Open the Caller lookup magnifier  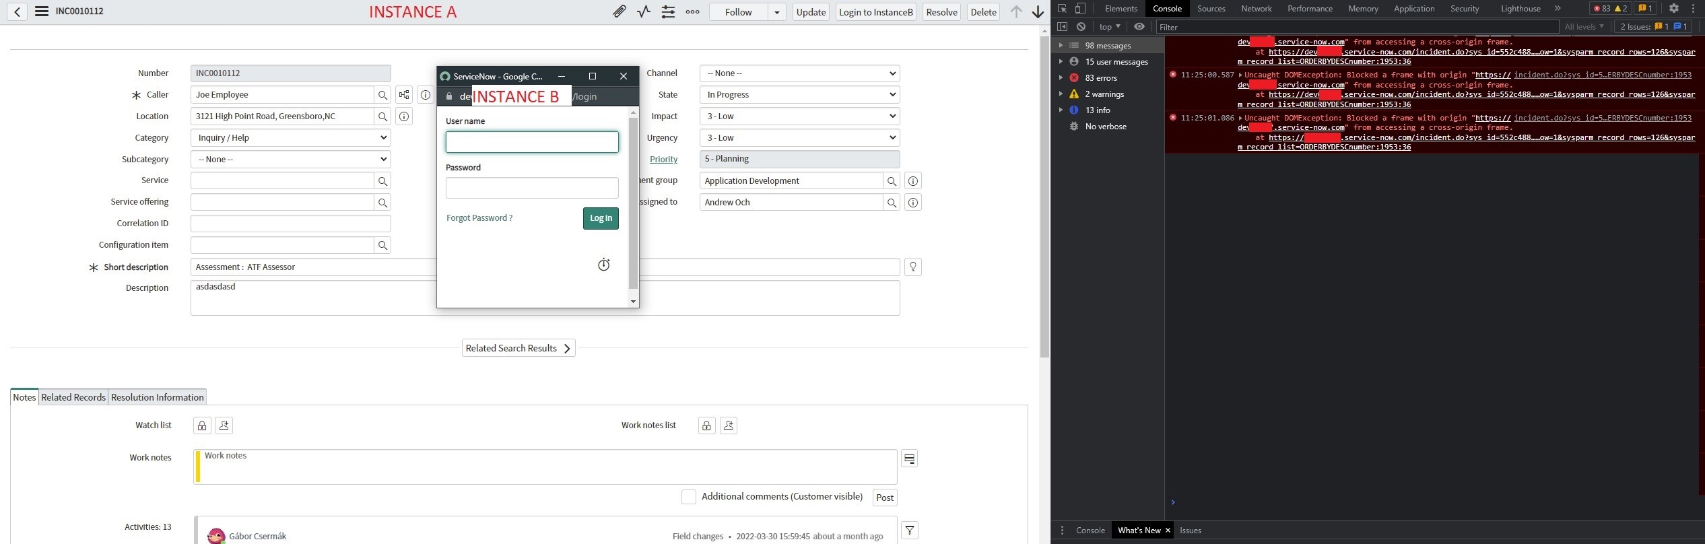pos(382,95)
